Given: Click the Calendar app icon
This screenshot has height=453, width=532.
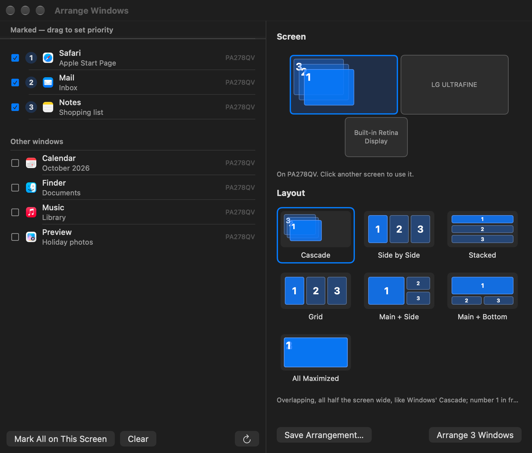Looking at the screenshot, I should (31, 163).
